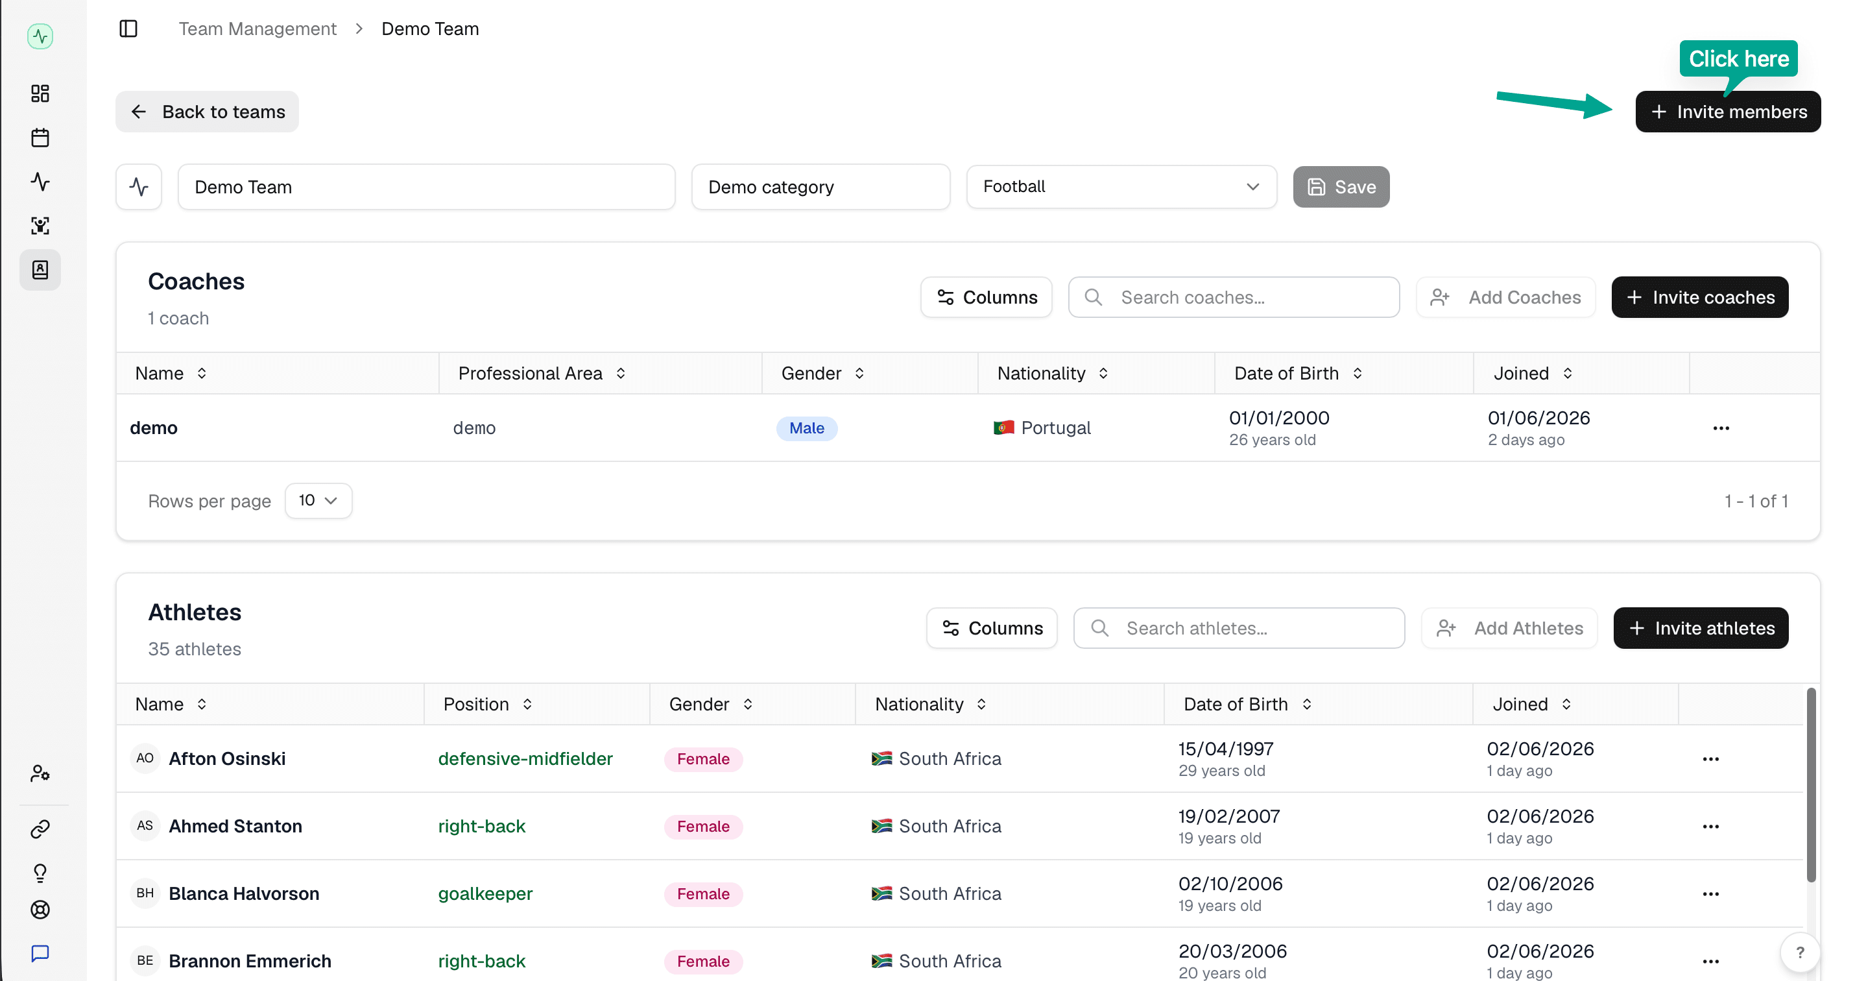The height and width of the screenshot is (981, 1855).
Task: Open the lifebuoy support icon in sidebar
Action: click(x=40, y=910)
